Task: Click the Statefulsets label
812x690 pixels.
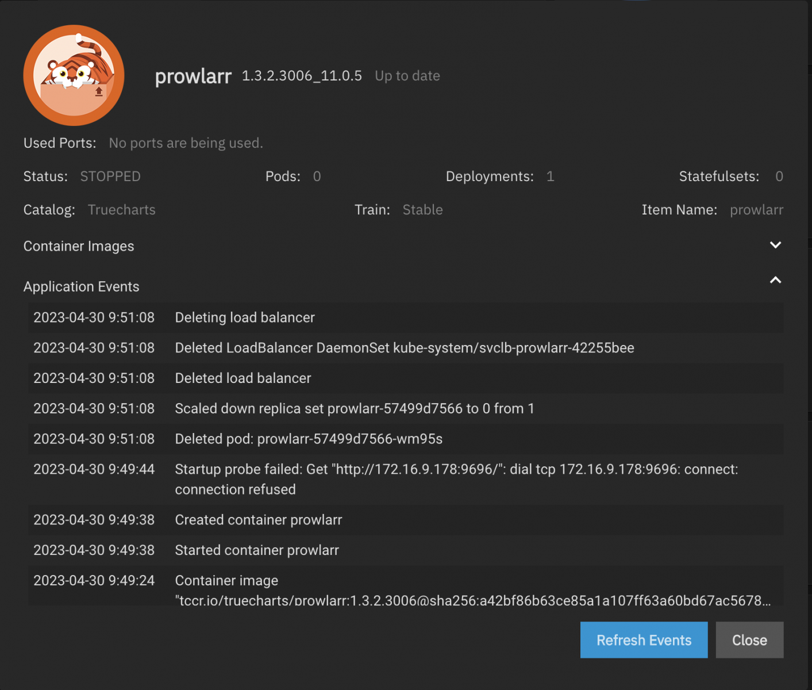Action: (x=719, y=176)
